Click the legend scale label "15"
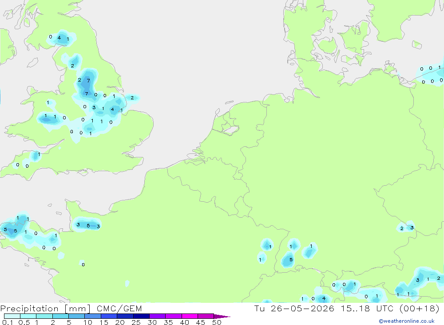This screenshot has width=444, height=325. click(104, 322)
